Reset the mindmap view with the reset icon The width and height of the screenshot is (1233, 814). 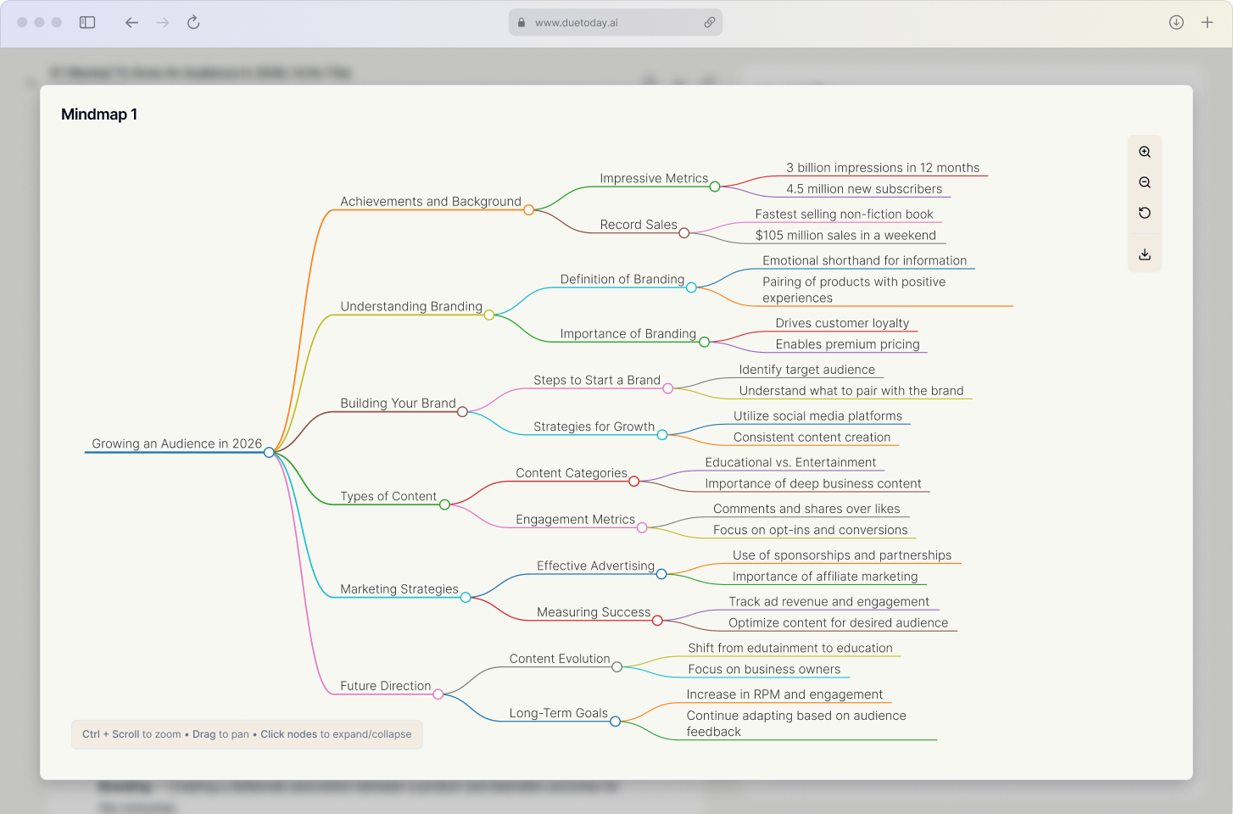click(x=1145, y=212)
